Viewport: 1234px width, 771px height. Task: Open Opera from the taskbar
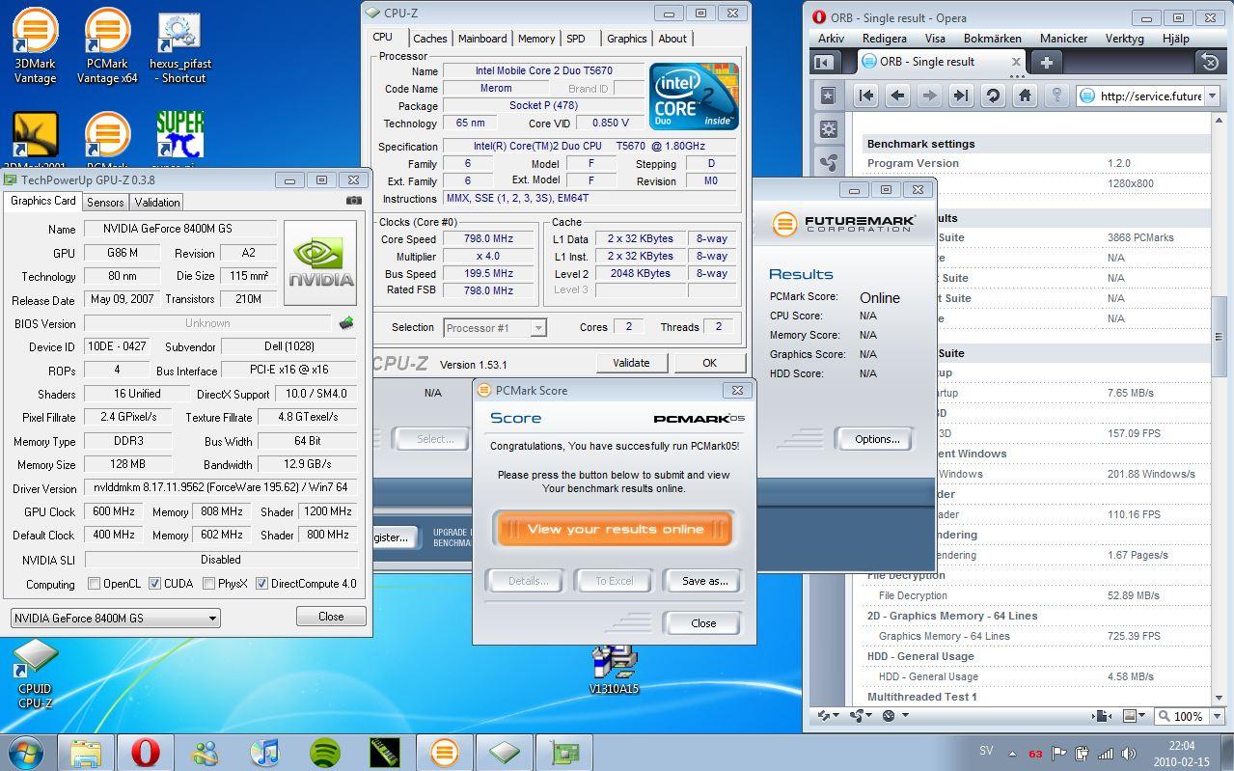[145, 752]
